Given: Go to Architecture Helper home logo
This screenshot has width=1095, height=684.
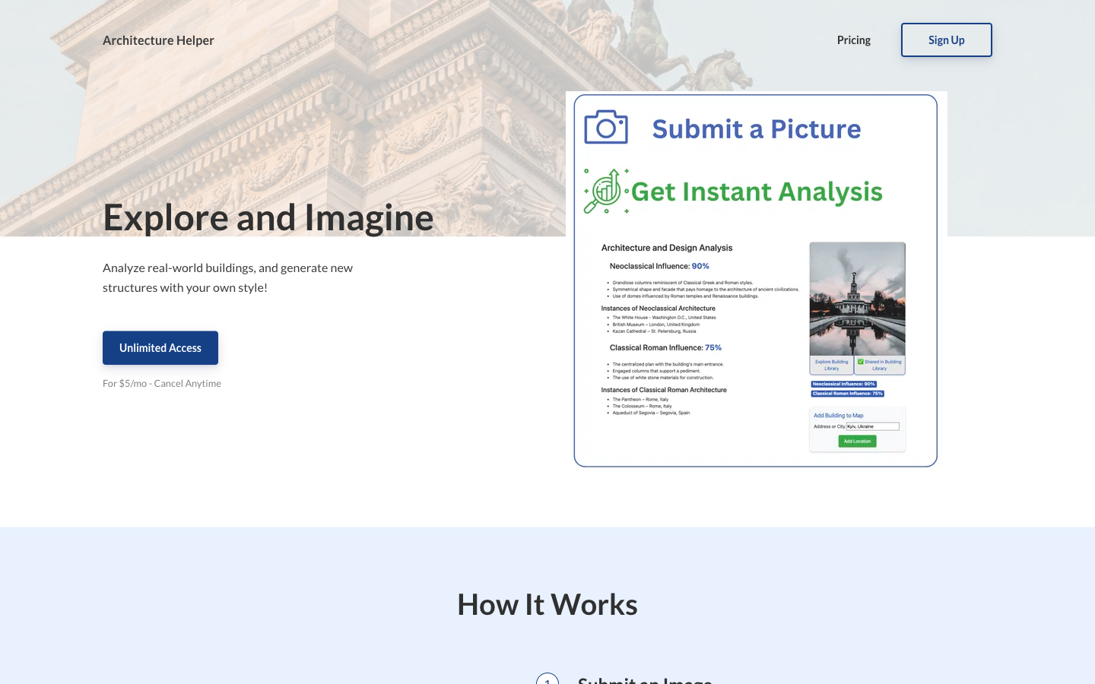Looking at the screenshot, I should pos(158,40).
